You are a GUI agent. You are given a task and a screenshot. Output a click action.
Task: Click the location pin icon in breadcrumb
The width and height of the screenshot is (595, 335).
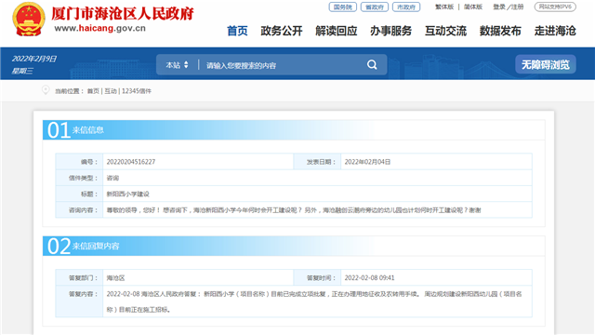[46, 90]
